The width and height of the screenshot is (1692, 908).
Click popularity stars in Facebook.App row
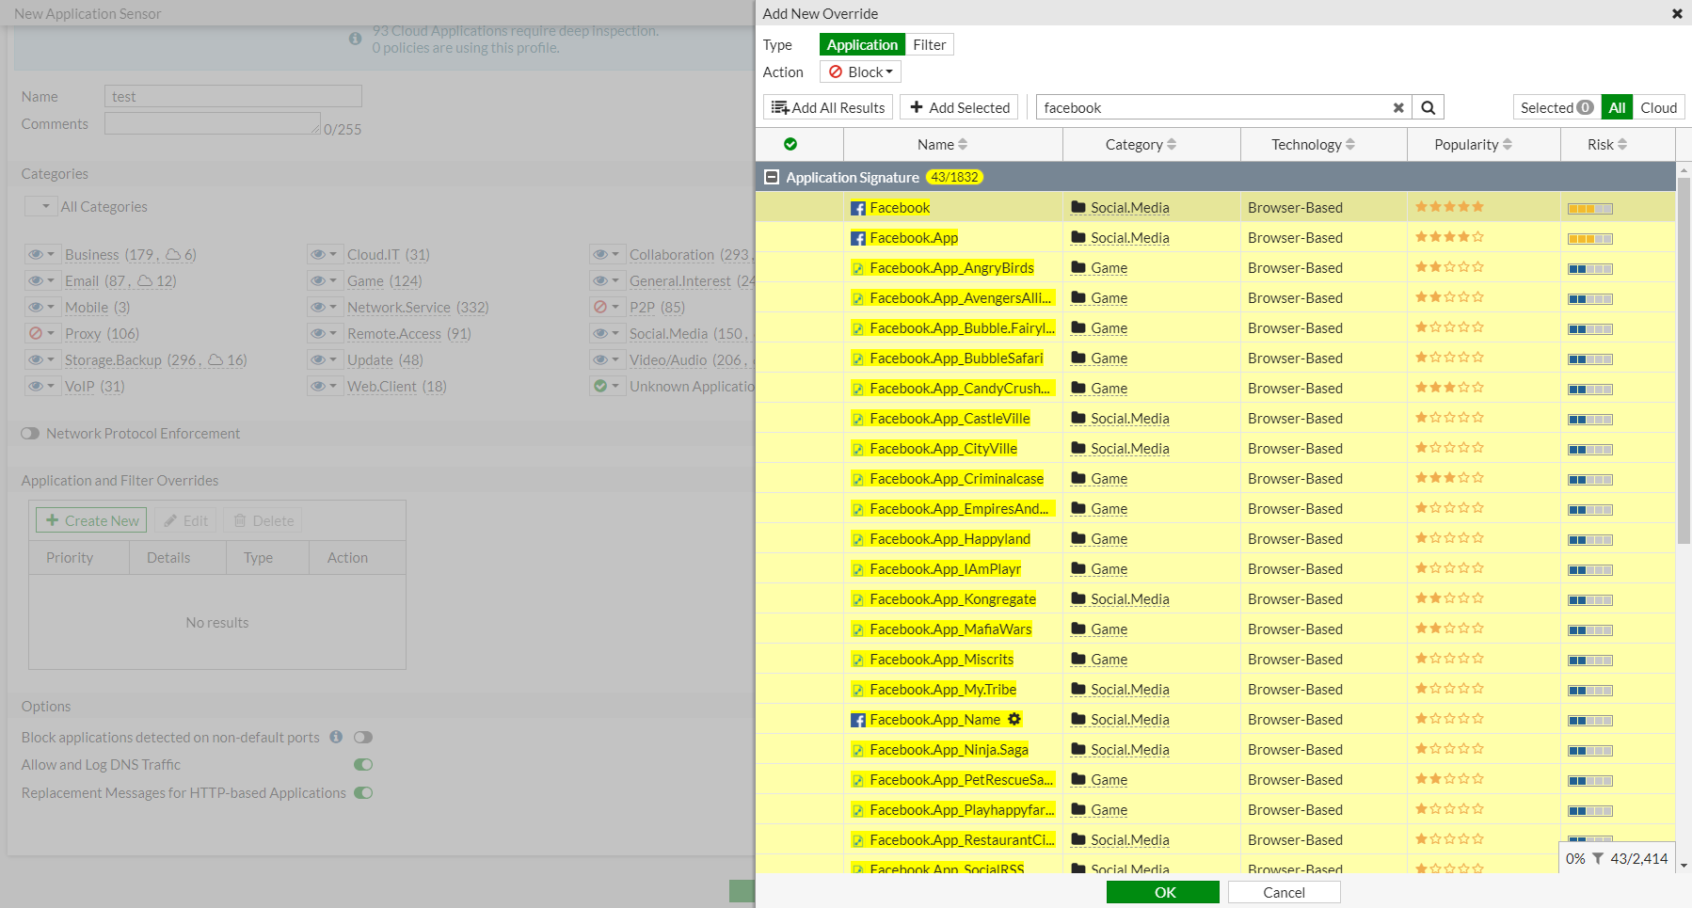(1449, 237)
